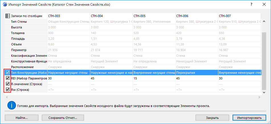Click the Внутренние несущие стены cell
The image size is (271, 124).
coord(154,73)
